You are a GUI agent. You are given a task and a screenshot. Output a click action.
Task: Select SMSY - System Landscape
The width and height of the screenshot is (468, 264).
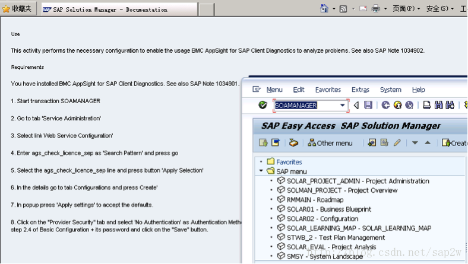click(x=325, y=256)
